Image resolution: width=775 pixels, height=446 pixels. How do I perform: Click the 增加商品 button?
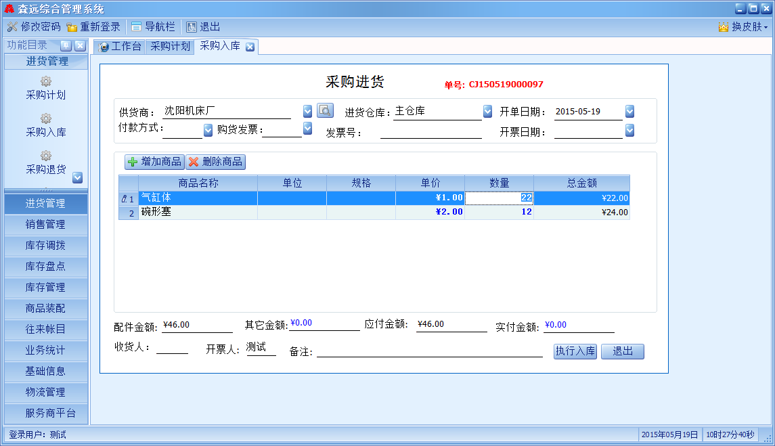tap(155, 162)
